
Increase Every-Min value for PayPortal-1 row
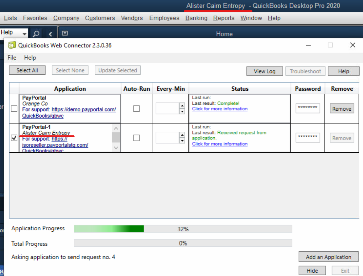click(182, 135)
